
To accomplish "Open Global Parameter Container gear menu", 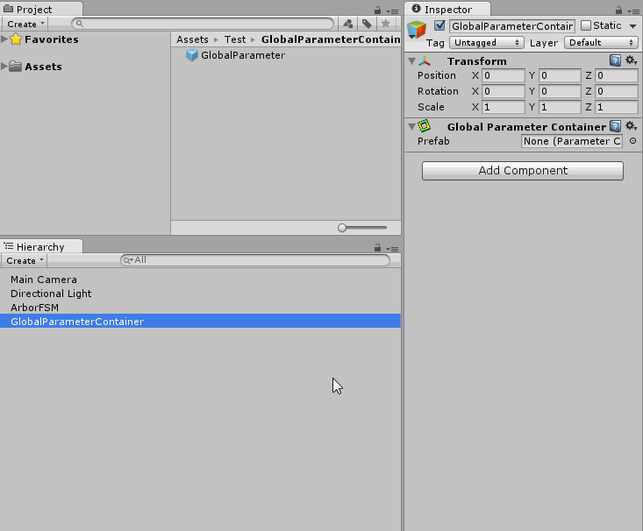I will pyautogui.click(x=630, y=127).
